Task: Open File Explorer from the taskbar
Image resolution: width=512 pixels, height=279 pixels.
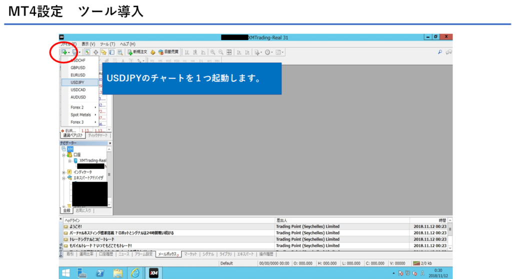Action: (x=118, y=273)
